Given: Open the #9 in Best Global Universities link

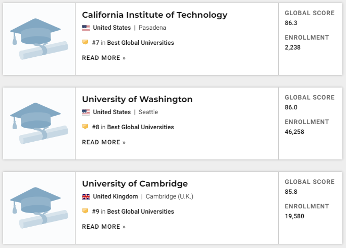Looking at the screenshot, I should [x=133, y=212].
